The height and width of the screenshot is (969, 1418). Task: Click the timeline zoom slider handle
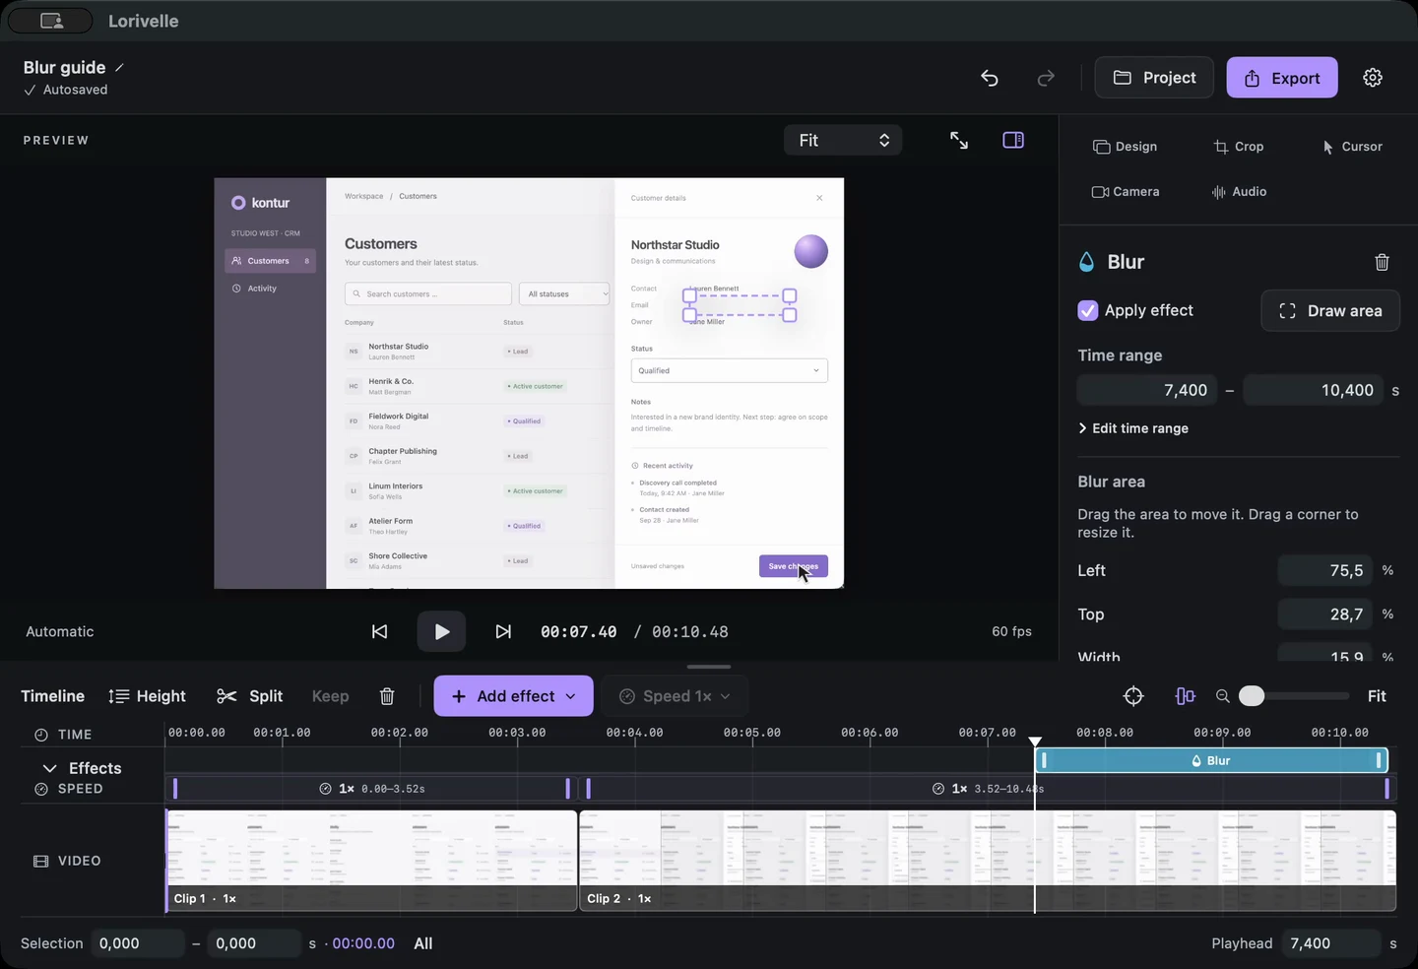[1252, 696]
